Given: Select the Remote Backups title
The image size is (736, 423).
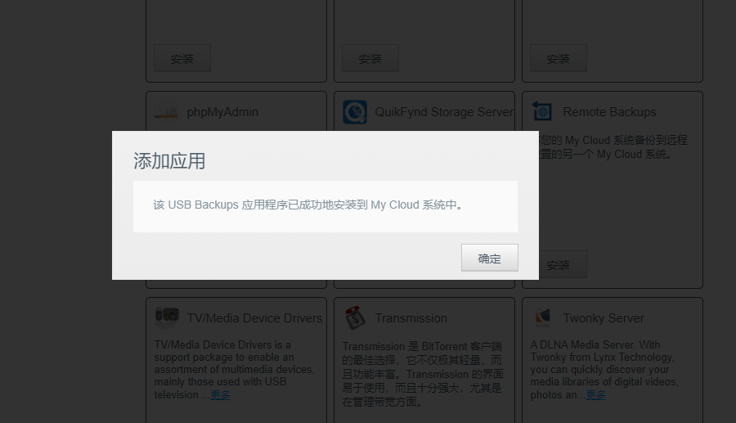Looking at the screenshot, I should (x=609, y=112).
